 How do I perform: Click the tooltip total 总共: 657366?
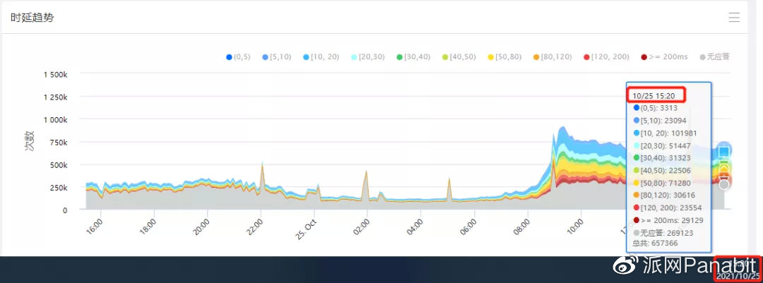pos(655,243)
